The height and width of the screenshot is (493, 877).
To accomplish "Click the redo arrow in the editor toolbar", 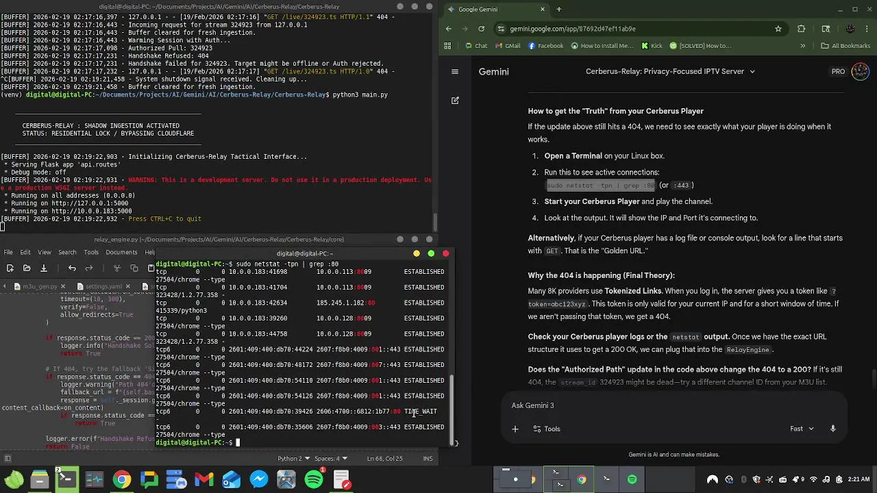I will (89, 268).
